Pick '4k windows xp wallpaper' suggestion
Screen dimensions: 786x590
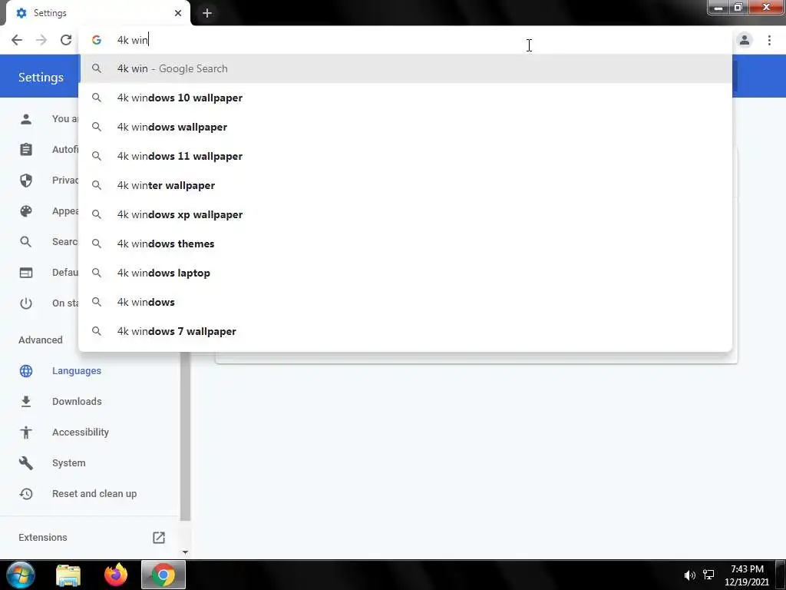405,214
